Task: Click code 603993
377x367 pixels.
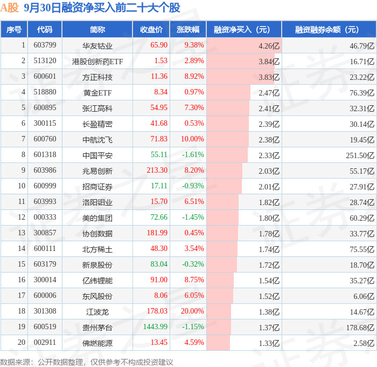Action: [45, 202]
